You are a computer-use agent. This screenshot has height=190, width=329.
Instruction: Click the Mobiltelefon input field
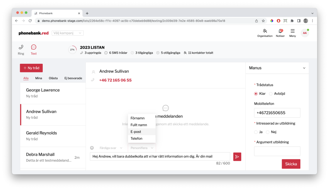point(277,113)
